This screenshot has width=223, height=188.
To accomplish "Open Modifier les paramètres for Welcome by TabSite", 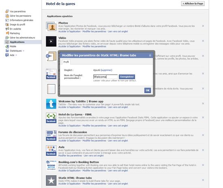I will pos(94,107).
